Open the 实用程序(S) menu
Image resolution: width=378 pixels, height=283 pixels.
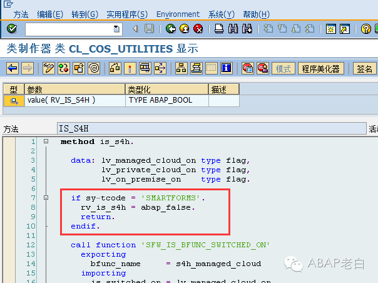127,14
